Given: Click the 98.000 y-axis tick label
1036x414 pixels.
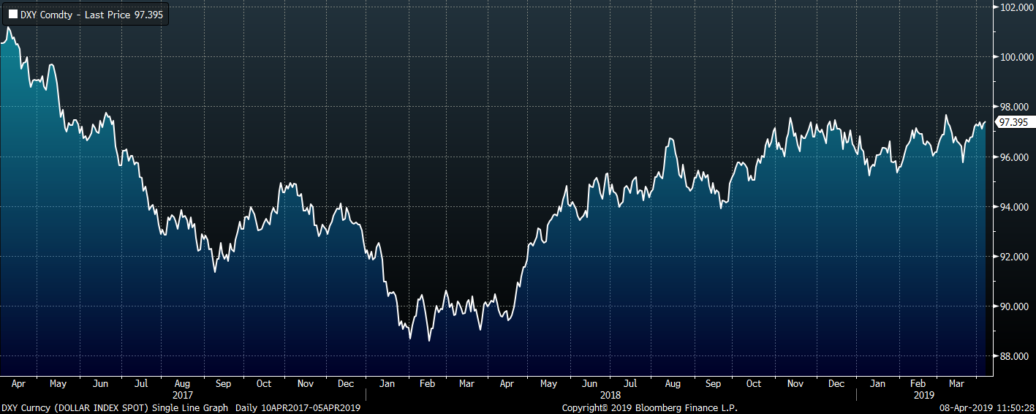Looking at the screenshot, I should (x=1015, y=108).
